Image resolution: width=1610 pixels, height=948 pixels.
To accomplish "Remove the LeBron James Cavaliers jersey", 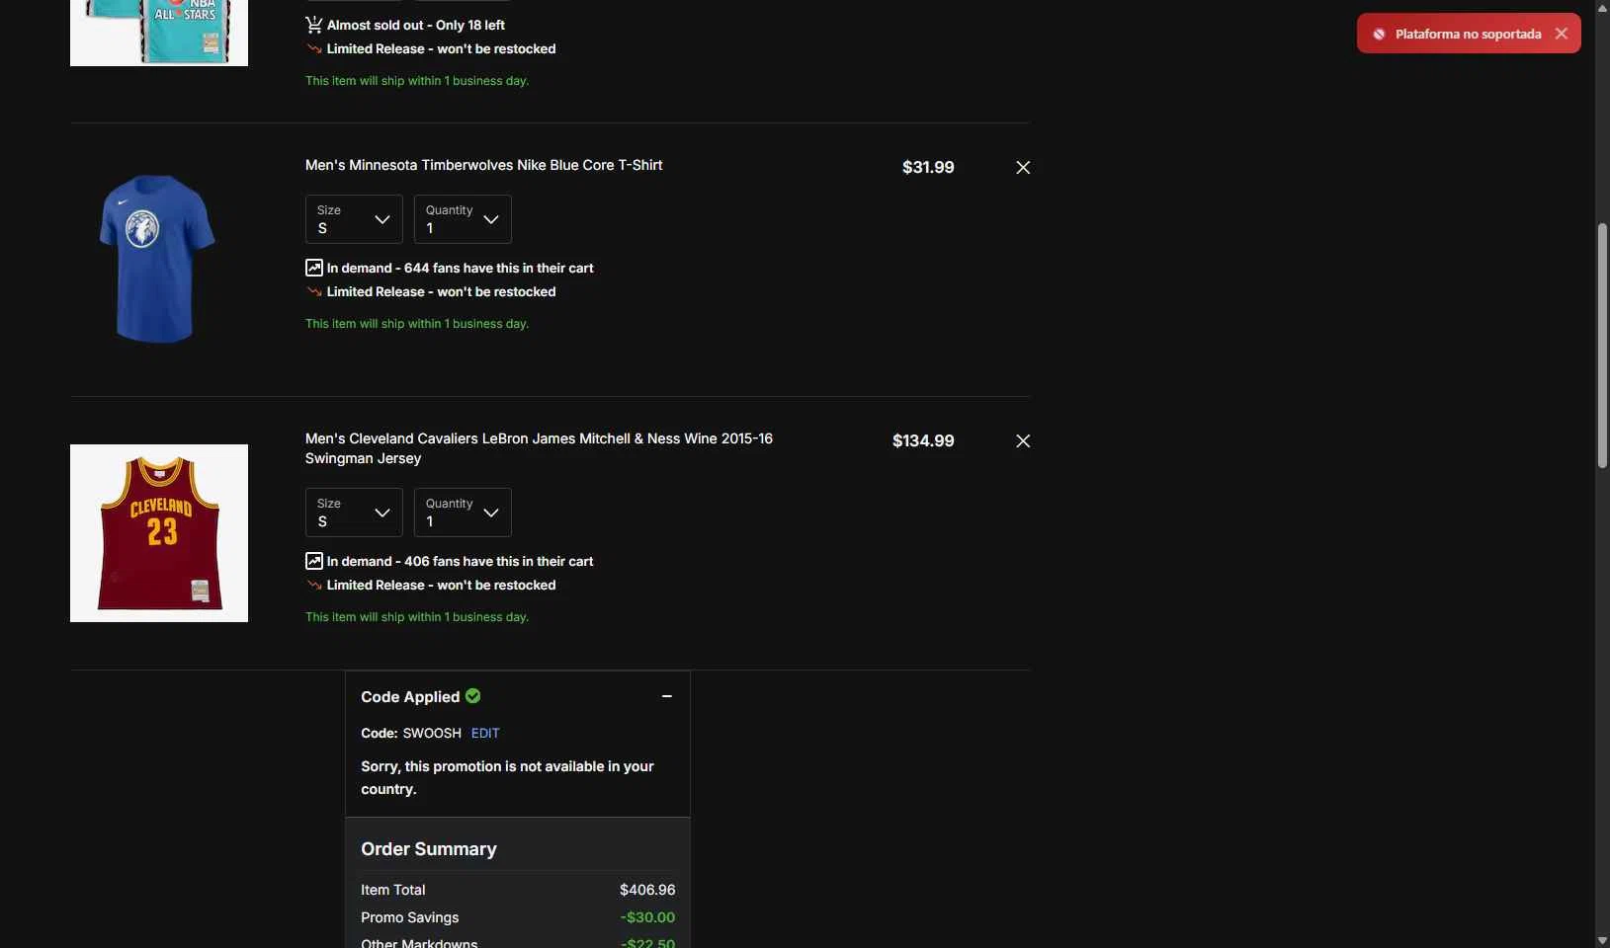I will click(1023, 441).
